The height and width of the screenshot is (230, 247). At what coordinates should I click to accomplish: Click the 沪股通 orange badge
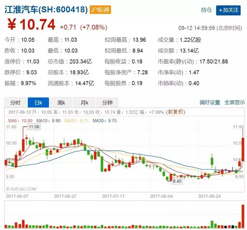100,10
